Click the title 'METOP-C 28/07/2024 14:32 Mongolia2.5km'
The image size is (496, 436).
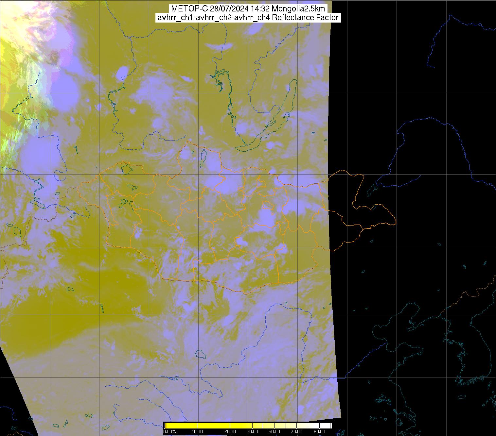click(x=248, y=9)
